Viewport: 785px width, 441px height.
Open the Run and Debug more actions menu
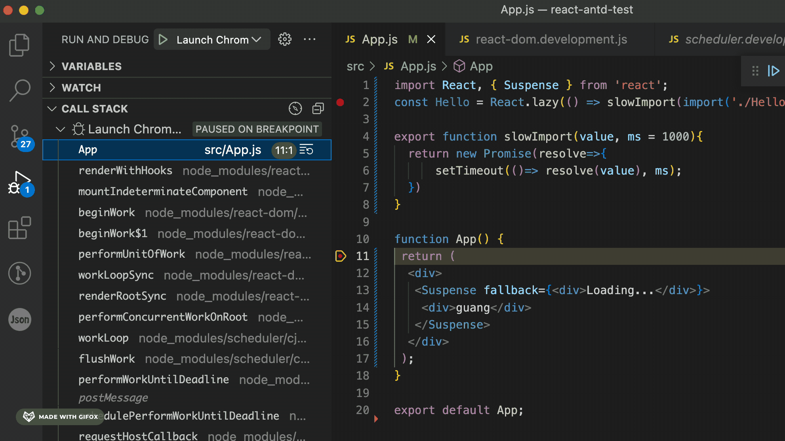click(309, 39)
